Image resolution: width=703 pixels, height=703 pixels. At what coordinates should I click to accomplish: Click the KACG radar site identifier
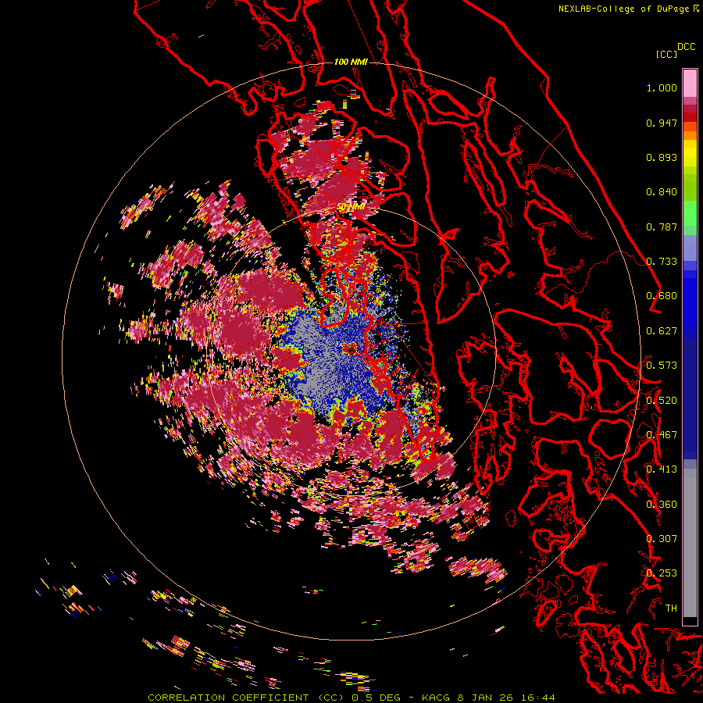(x=435, y=698)
